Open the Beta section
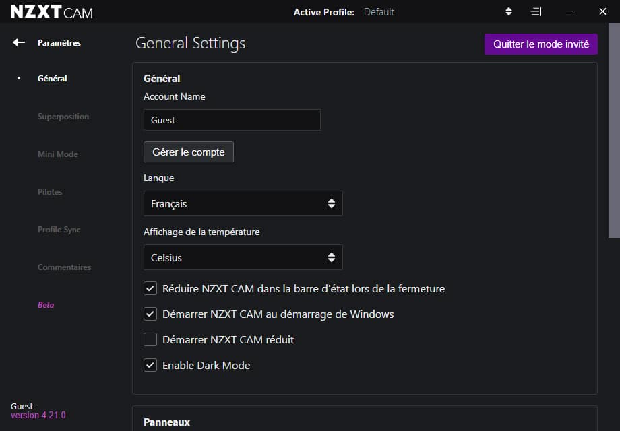The image size is (620, 431). click(x=46, y=305)
